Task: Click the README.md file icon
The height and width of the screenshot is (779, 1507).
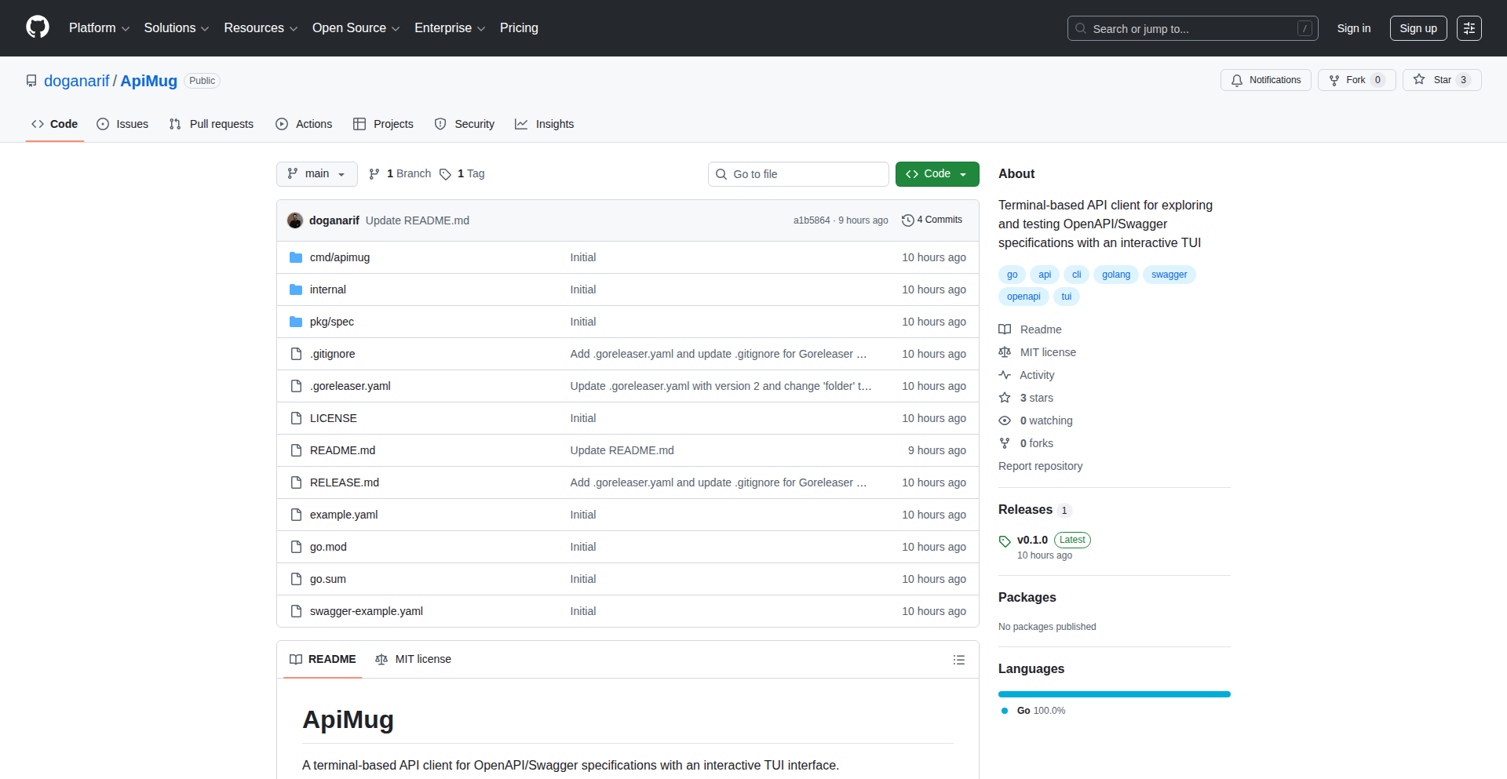Action: point(296,450)
